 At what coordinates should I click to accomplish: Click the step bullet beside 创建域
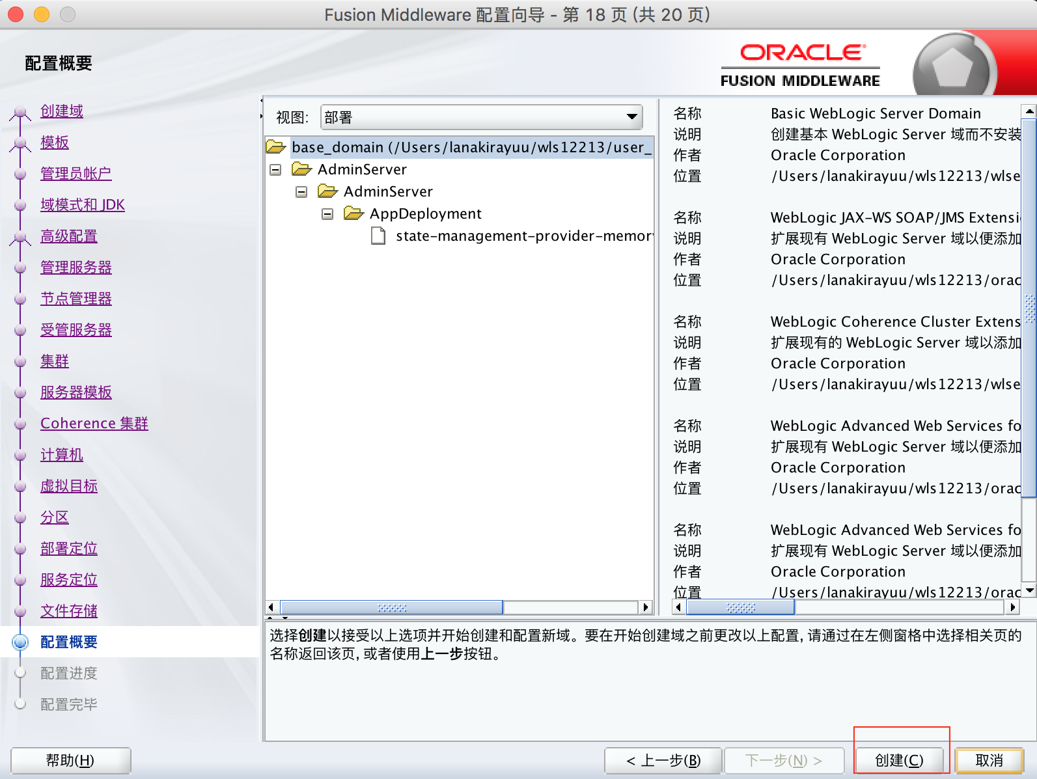point(20,113)
